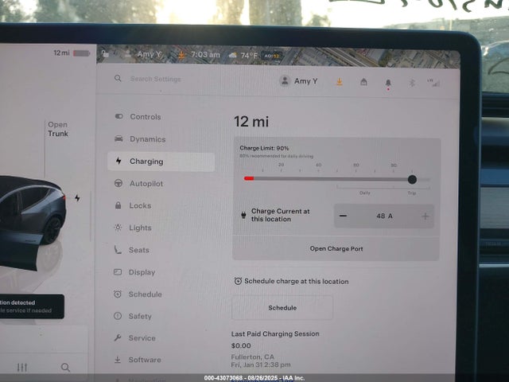This screenshot has height=382, width=509.
Task: Click Open Charge Port button
Action: point(336,249)
